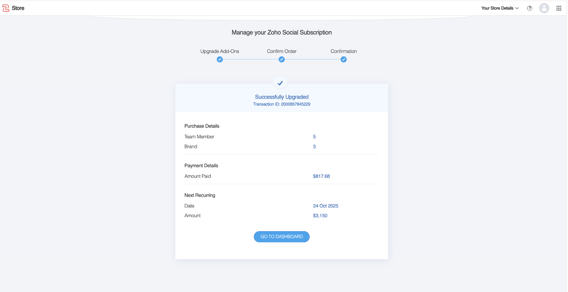Click the Confirm Order step checkmark
568x292 pixels.
click(282, 60)
